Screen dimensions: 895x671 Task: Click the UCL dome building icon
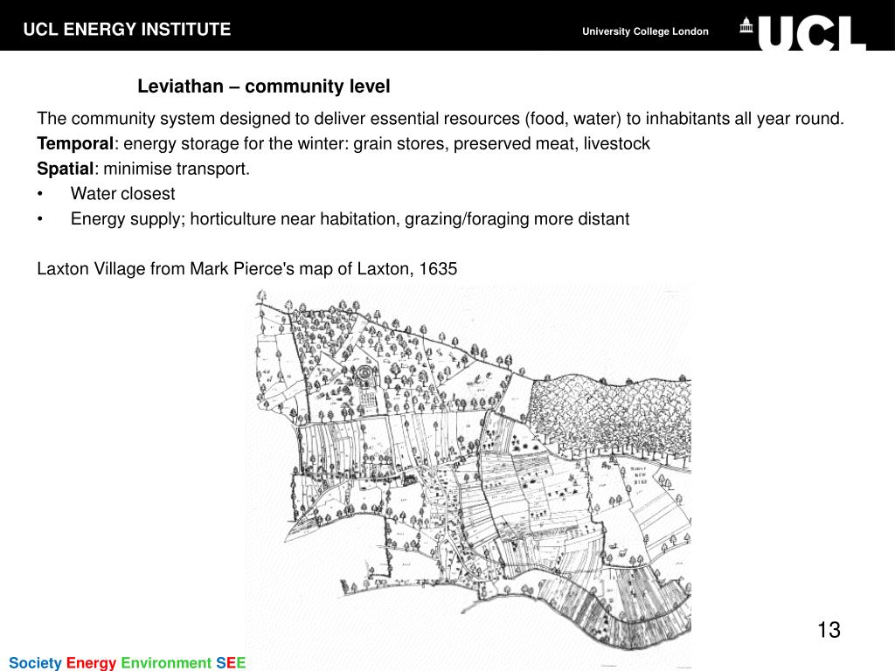(x=746, y=25)
